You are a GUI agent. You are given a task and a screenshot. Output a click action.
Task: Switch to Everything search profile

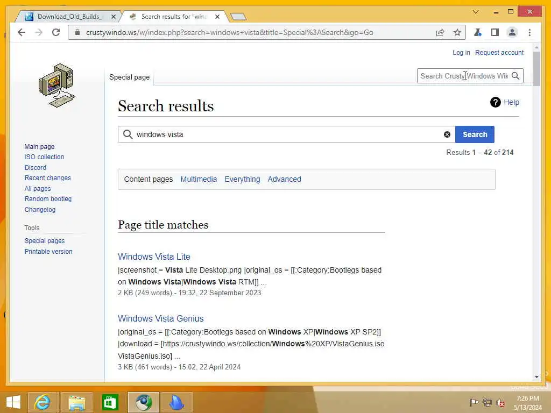coord(242,179)
